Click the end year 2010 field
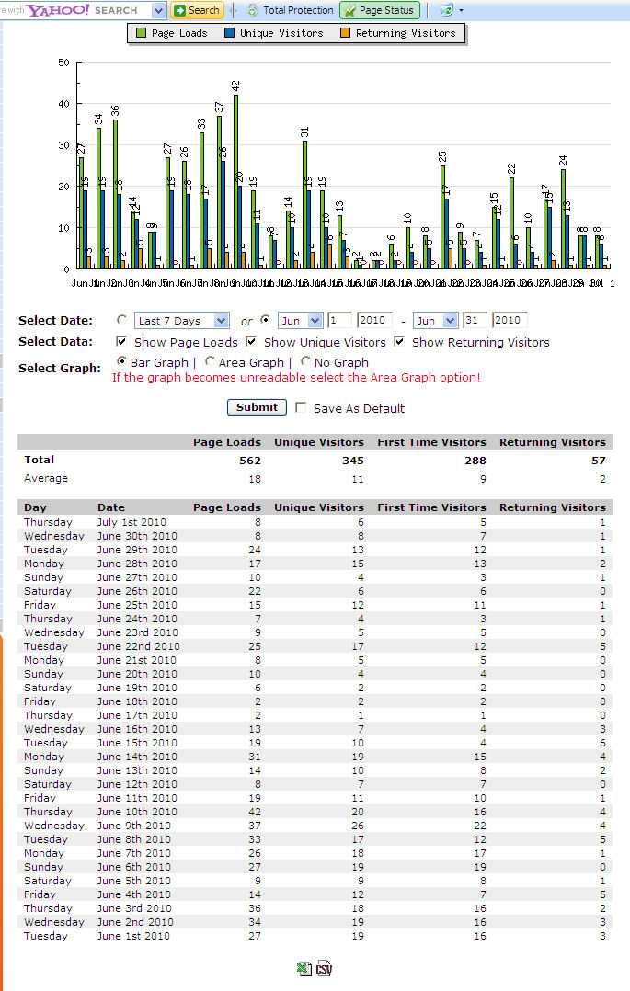 pos(510,321)
